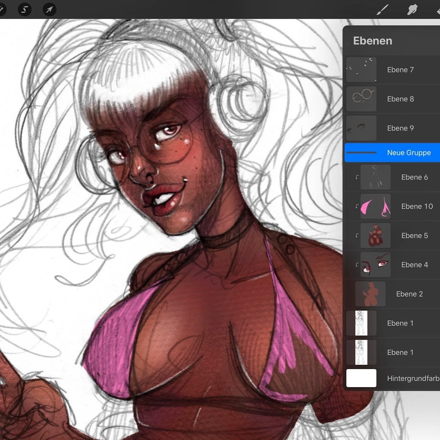
Task: Open the Ebene 5 layer thumbnail
Action: 376,235
